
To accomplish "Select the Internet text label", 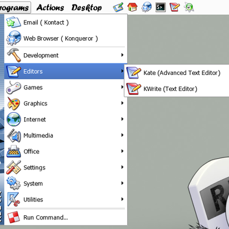I will [x=34, y=120].
